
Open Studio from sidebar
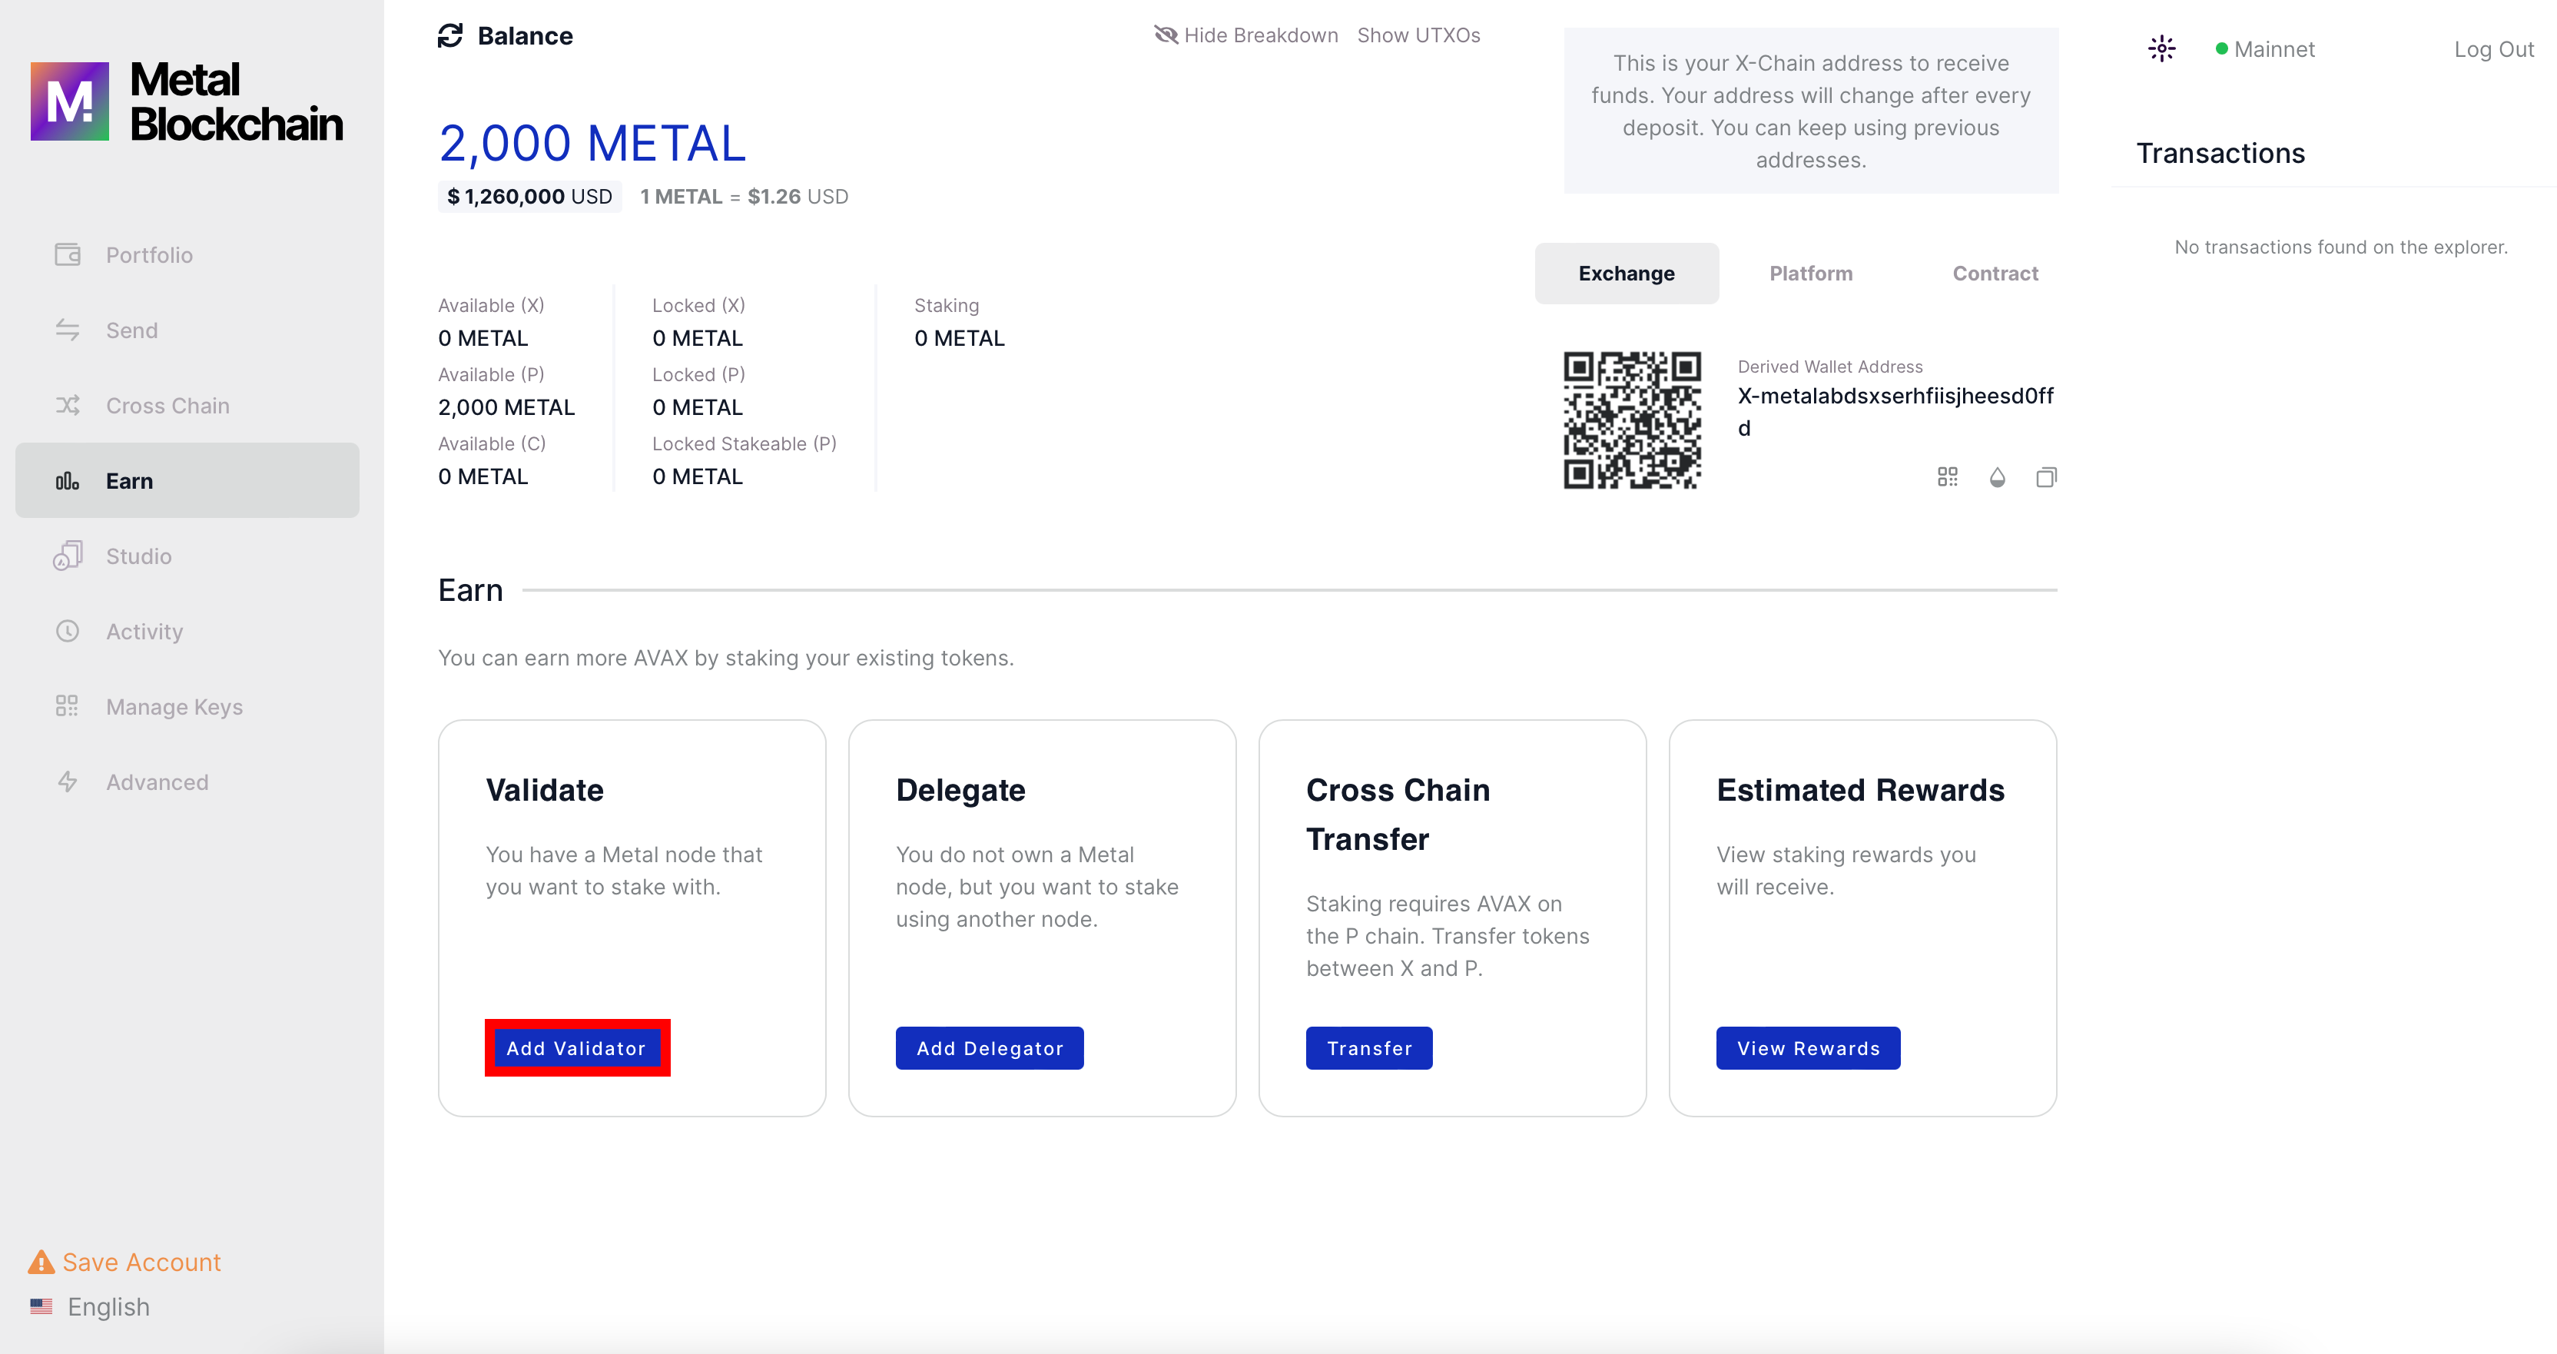(138, 556)
